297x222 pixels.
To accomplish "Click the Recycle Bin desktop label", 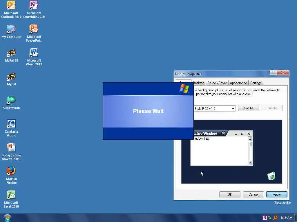I will pos(283,203).
